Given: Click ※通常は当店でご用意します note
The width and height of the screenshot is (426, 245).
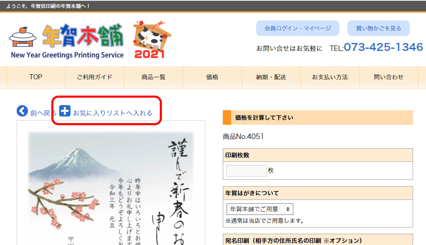Looking at the screenshot, I should (265, 221).
